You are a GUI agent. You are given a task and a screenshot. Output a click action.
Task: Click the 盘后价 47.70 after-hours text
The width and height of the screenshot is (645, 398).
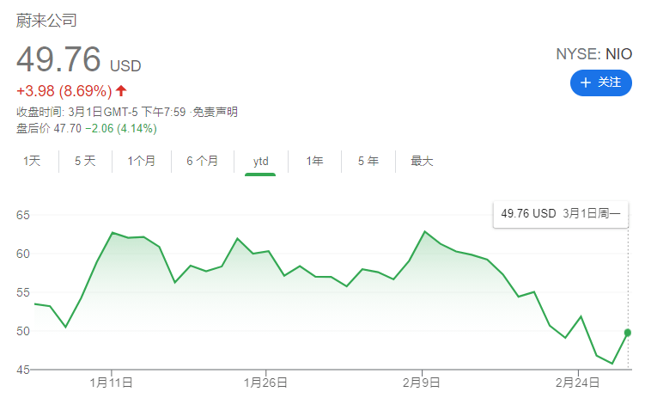49,128
